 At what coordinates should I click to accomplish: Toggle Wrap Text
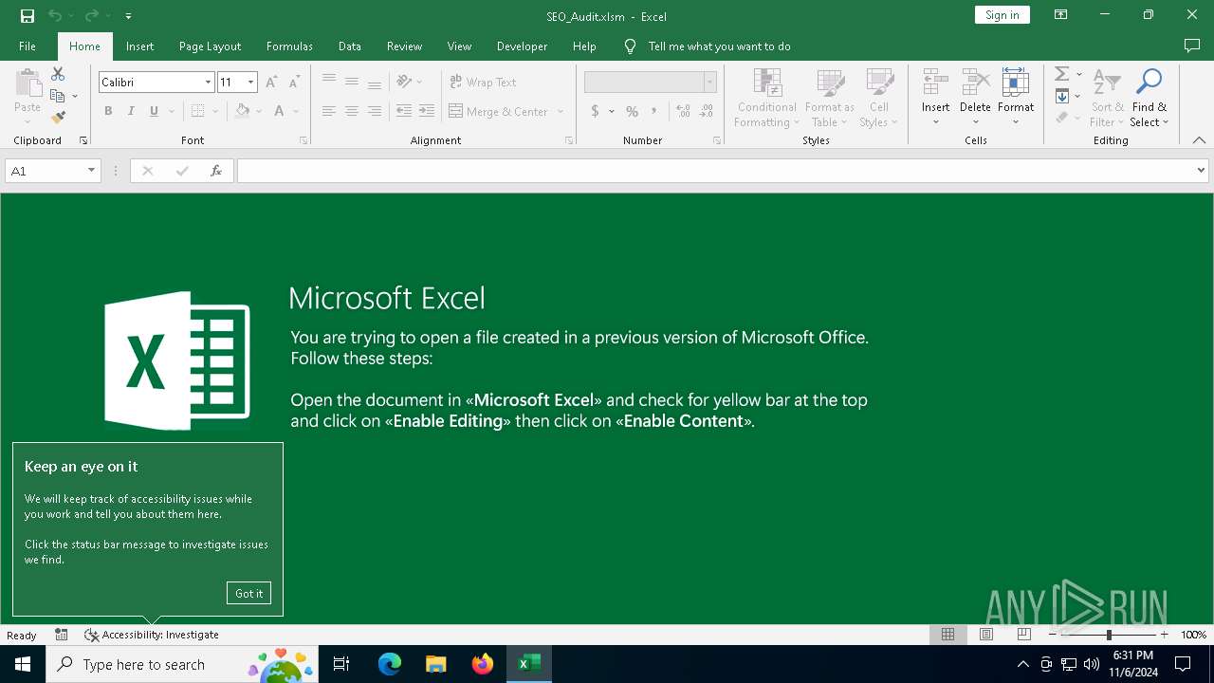pos(483,83)
